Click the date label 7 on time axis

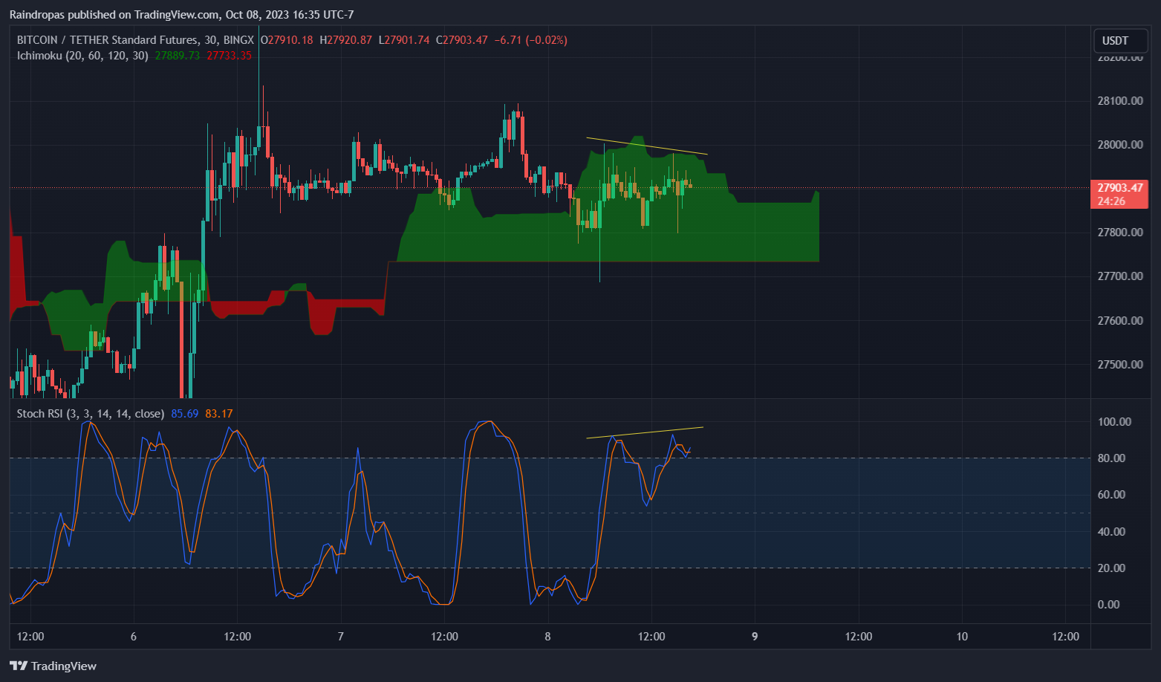click(x=341, y=636)
